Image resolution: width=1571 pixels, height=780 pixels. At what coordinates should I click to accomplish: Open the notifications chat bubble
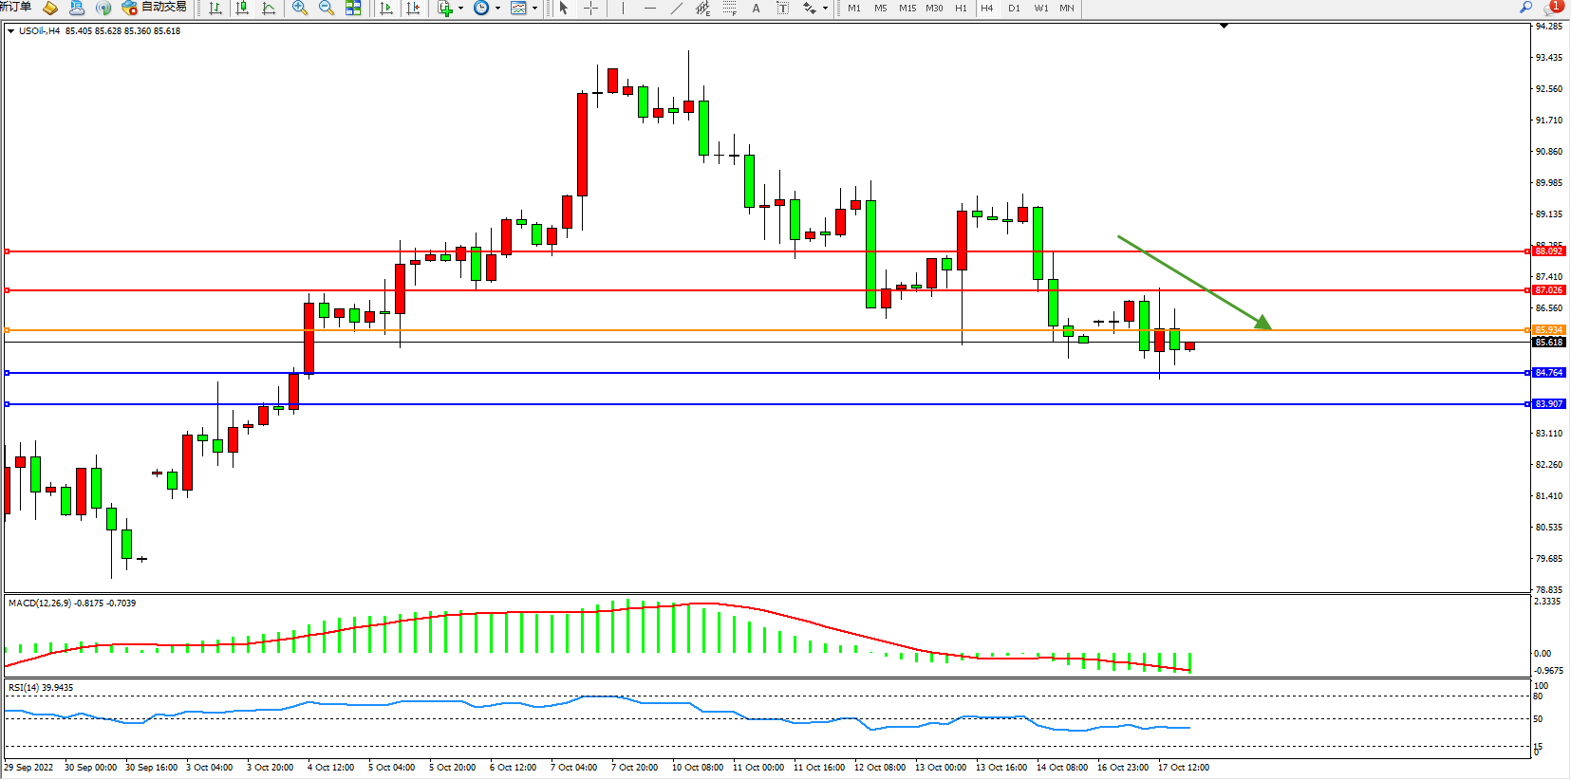pos(1552,8)
